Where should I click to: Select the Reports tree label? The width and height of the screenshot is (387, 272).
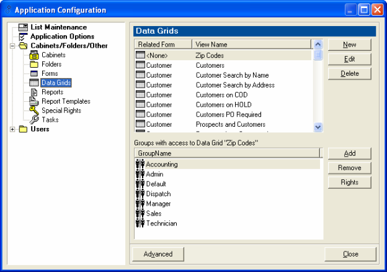[x=52, y=92]
